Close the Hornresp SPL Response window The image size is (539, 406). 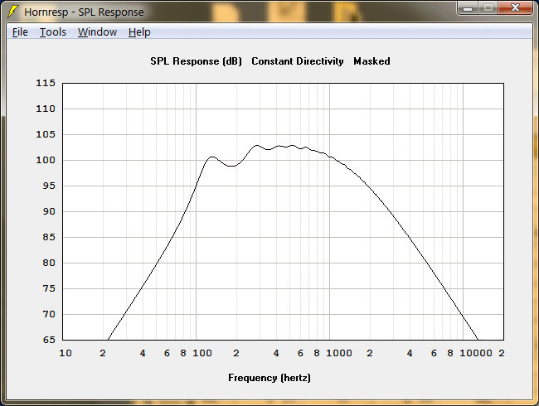[515, 8]
